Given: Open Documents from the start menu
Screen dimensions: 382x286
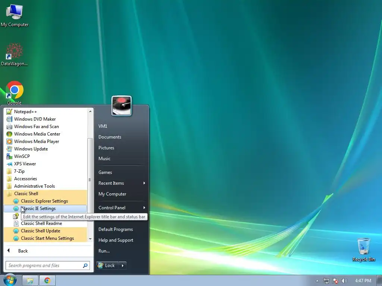Looking at the screenshot, I should point(121,137).
